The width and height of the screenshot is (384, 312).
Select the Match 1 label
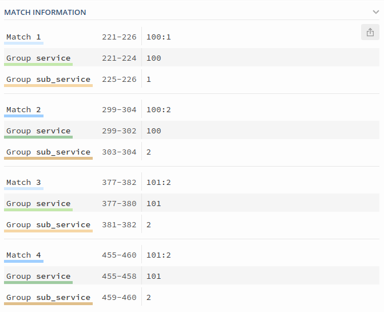23,37
